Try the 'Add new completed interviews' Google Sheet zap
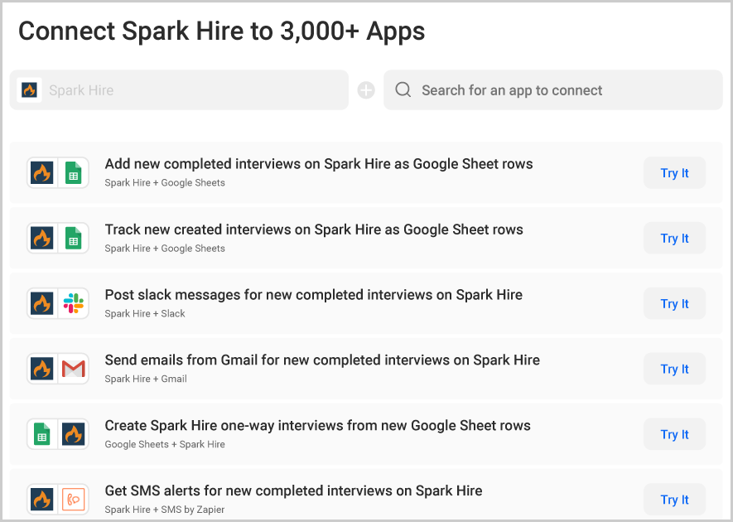Image resolution: width=733 pixels, height=522 pixels. [x=674, y=172]
